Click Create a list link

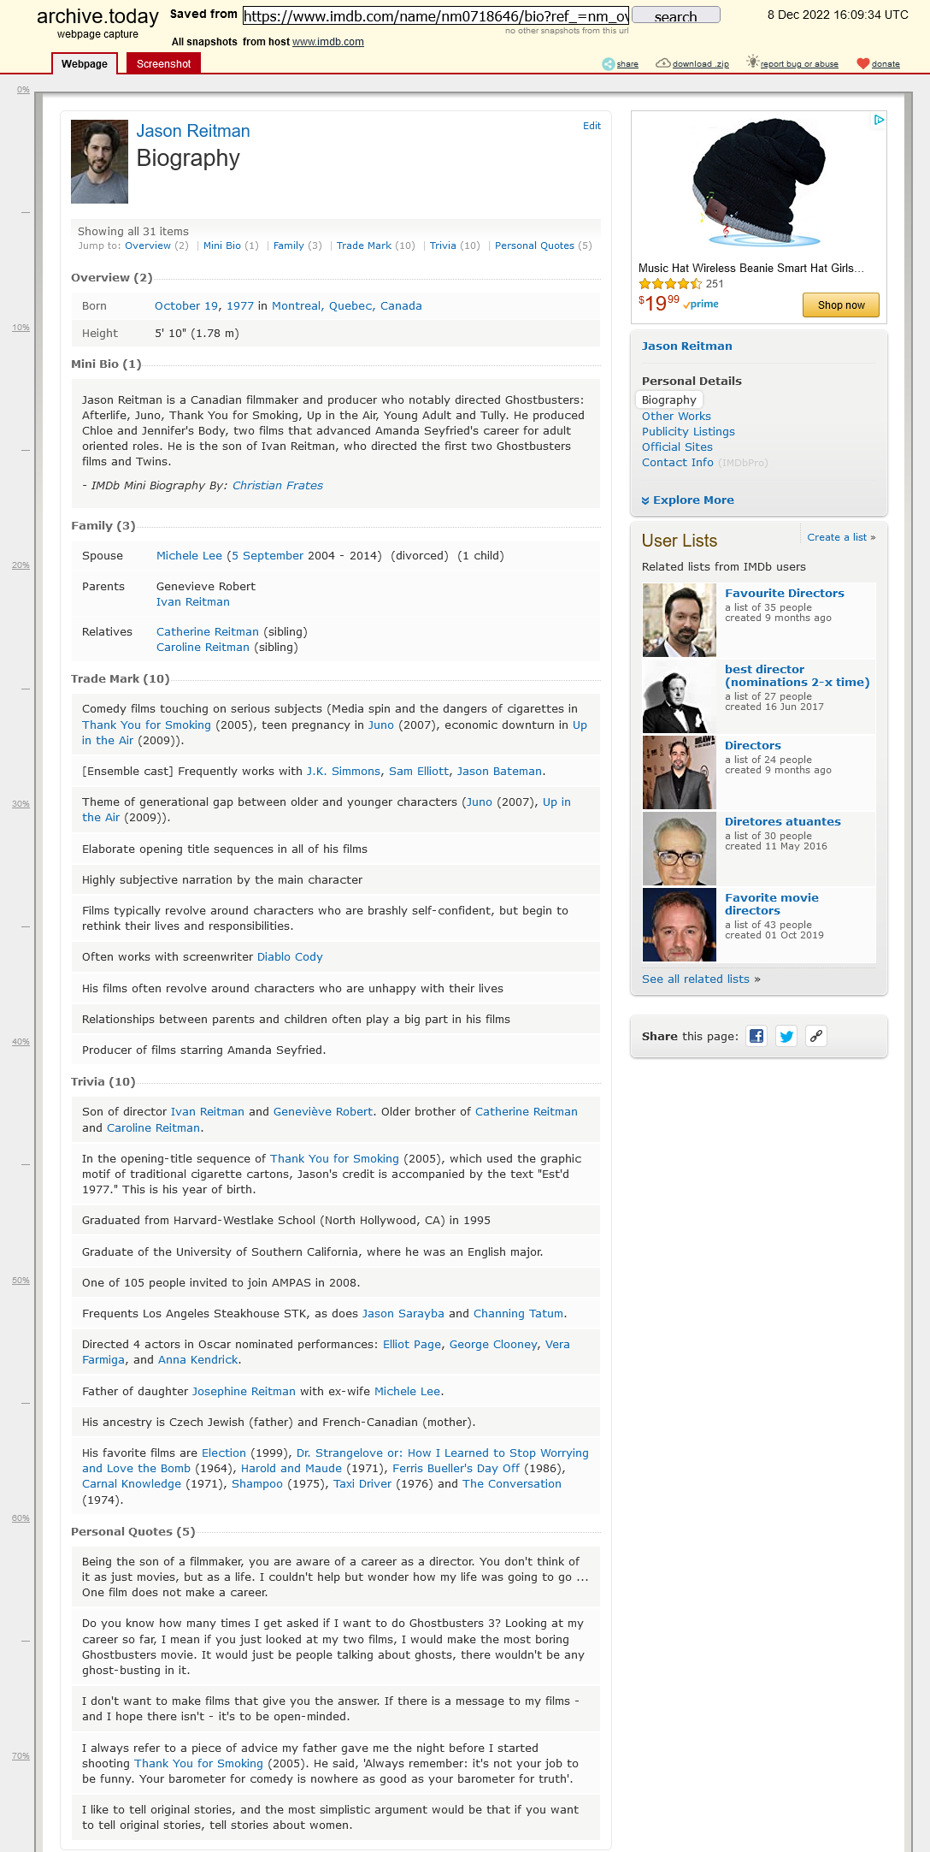841,537
